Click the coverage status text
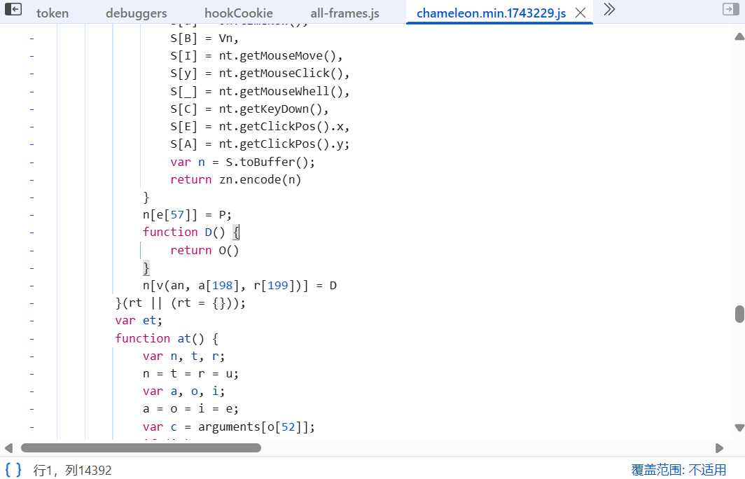Viewport: 745px width, 479px height. tap(678, 470)
